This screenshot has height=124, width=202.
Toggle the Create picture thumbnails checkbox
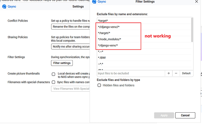click(53, 74)
